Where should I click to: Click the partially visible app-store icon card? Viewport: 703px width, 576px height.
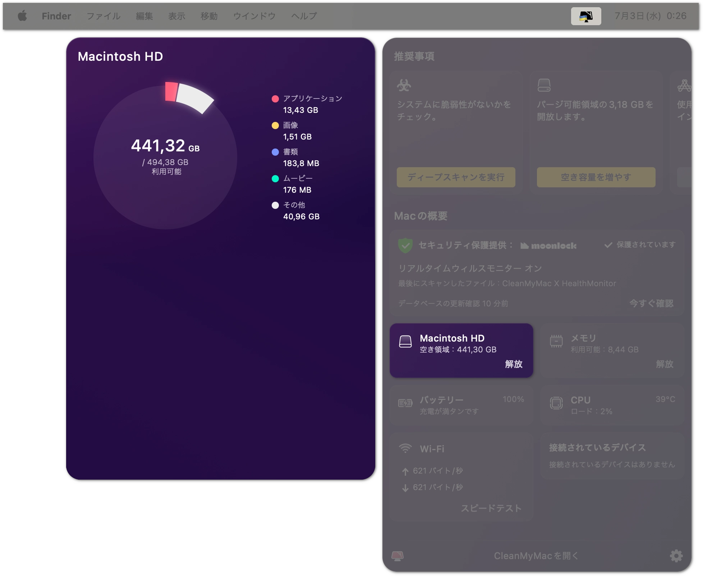tap(681, 133)
